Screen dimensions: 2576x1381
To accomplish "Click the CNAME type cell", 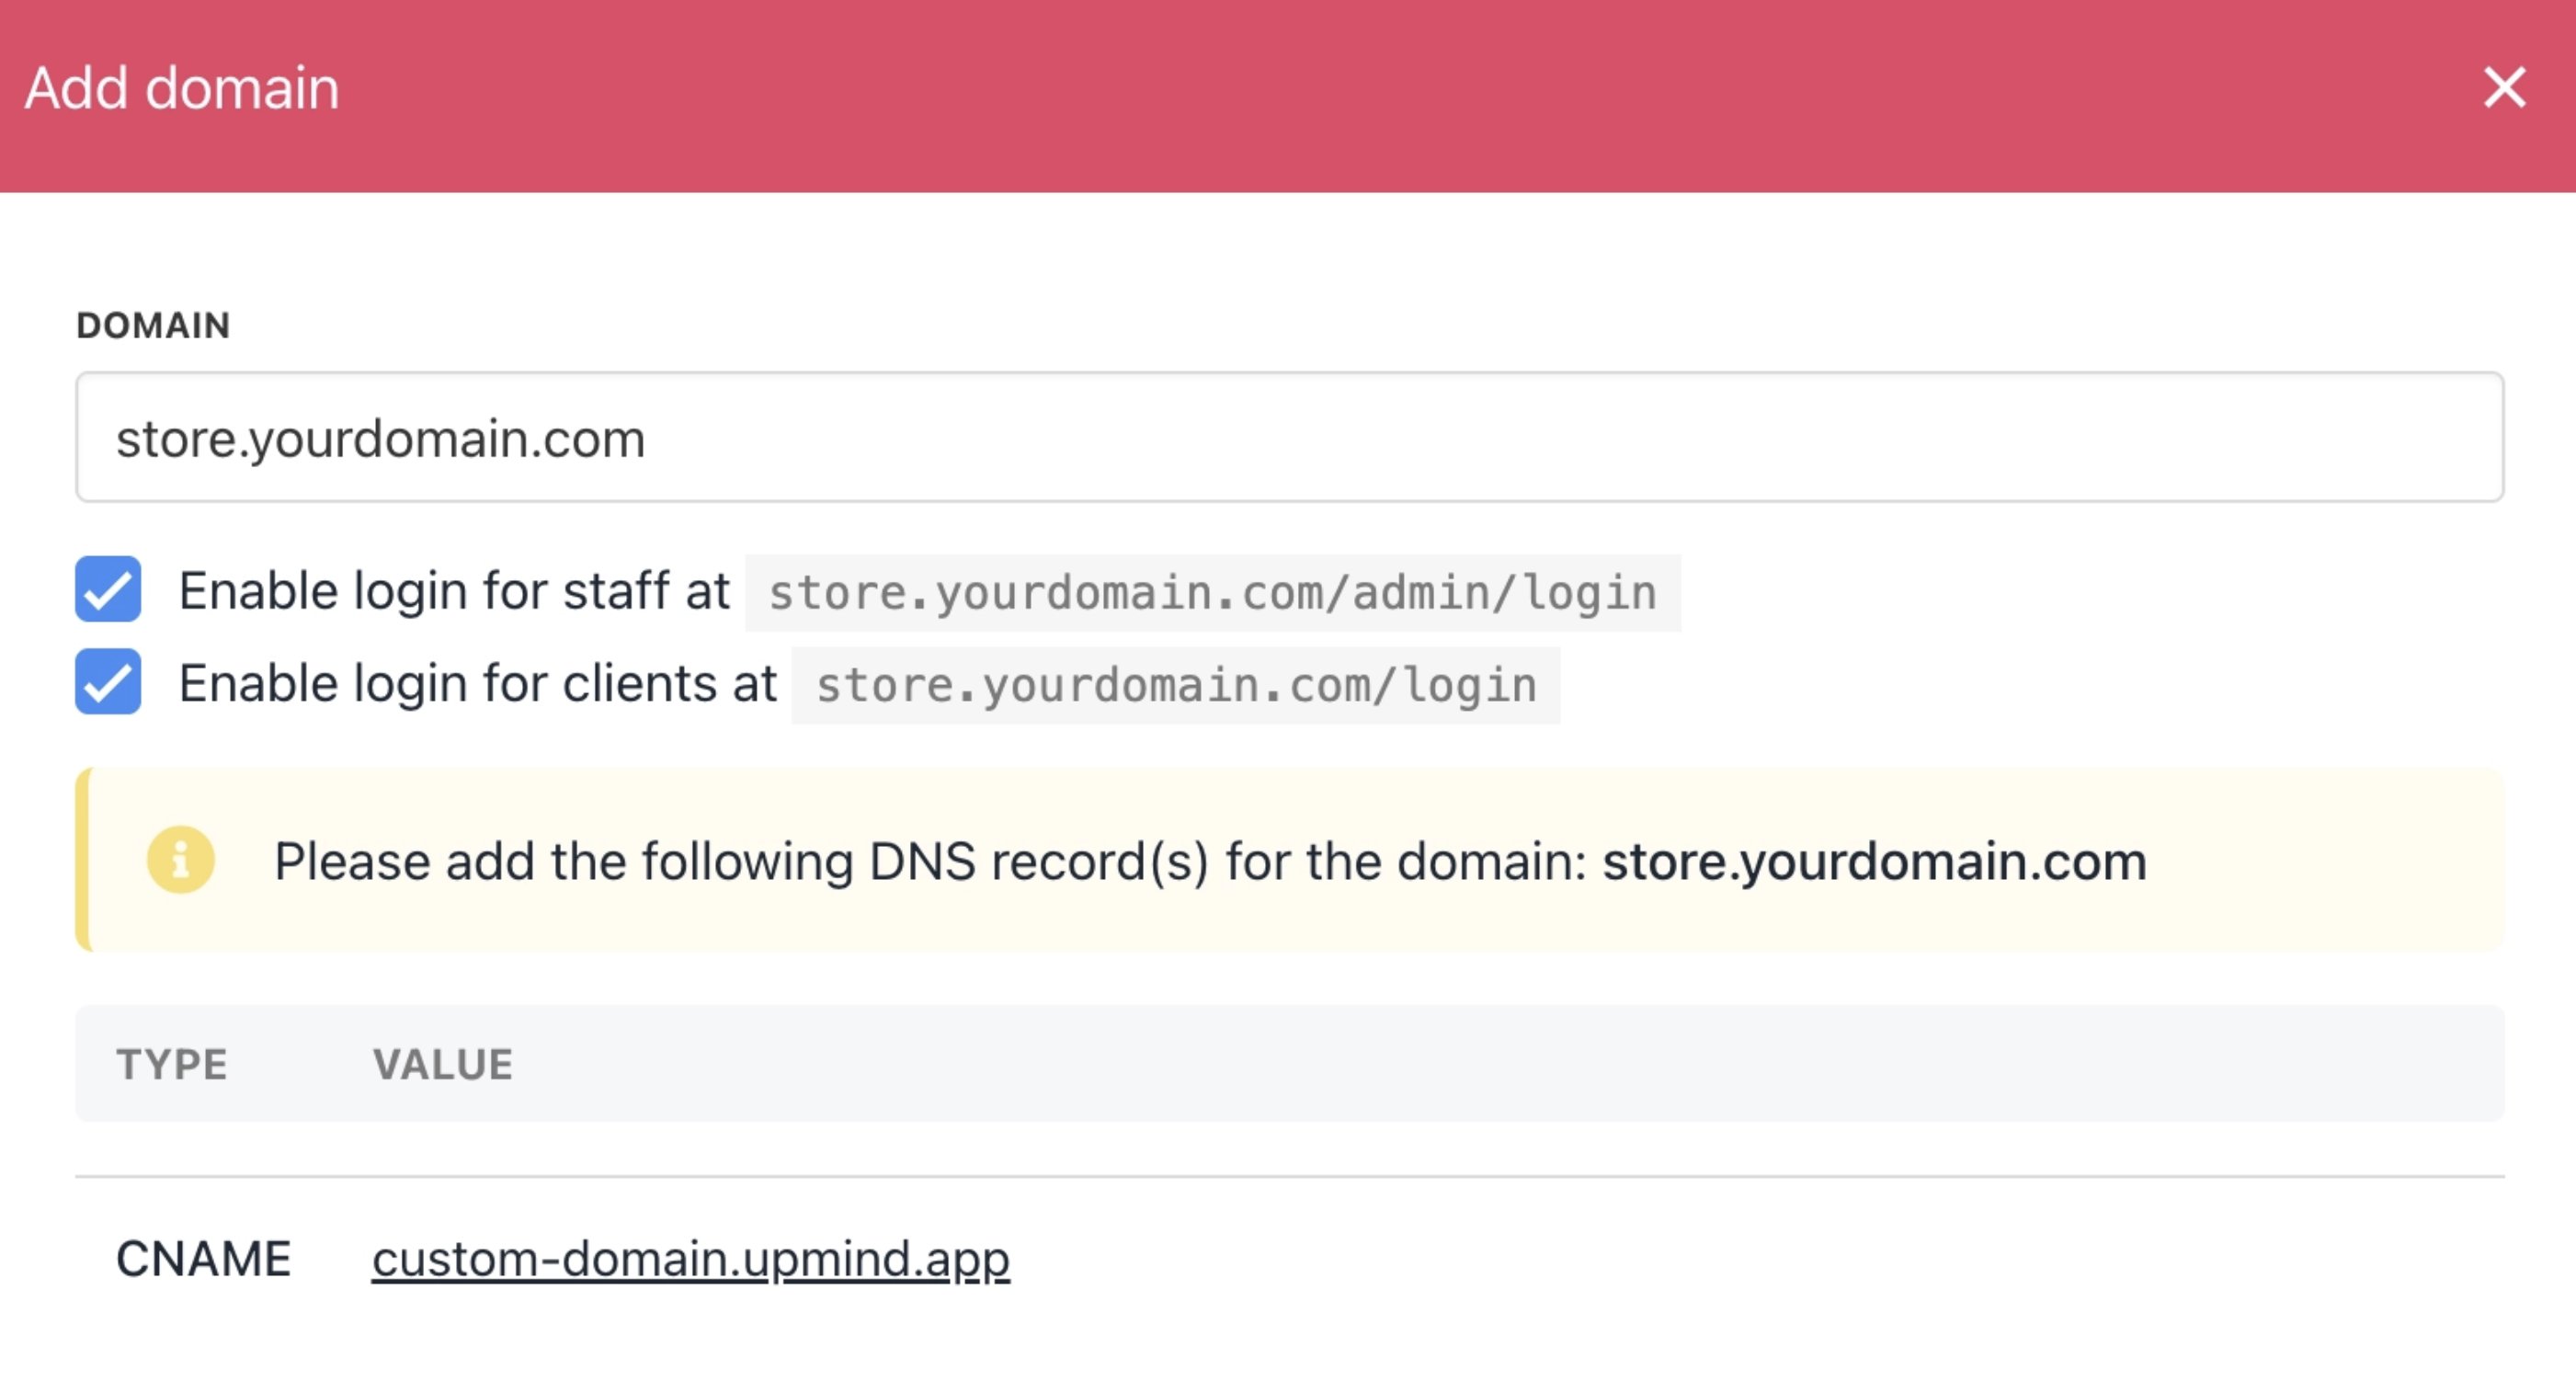I will point(203,1258).
